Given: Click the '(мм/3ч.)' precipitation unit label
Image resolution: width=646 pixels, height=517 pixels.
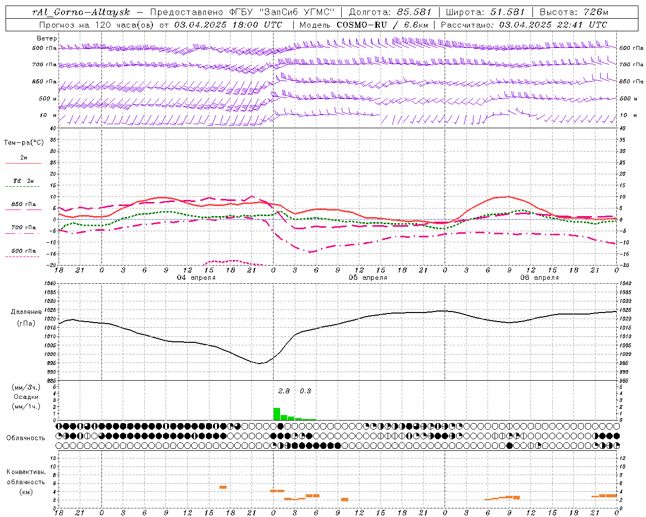Looking at the screenshot, I should coord(26,387).
